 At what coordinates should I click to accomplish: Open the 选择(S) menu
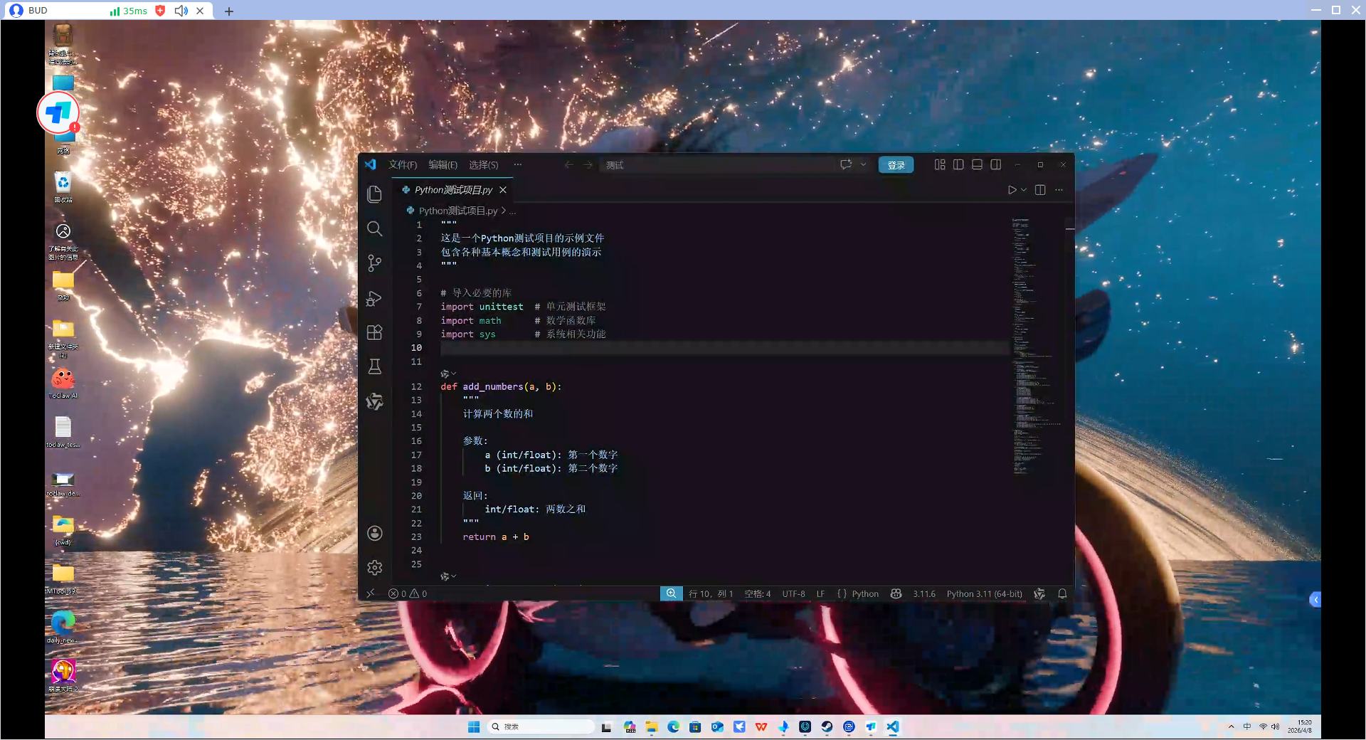pos(483,164)
